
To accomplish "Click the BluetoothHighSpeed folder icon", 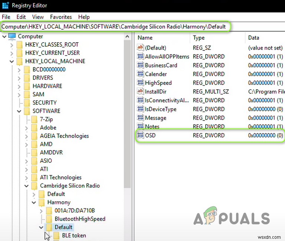I will coord(49,219).
